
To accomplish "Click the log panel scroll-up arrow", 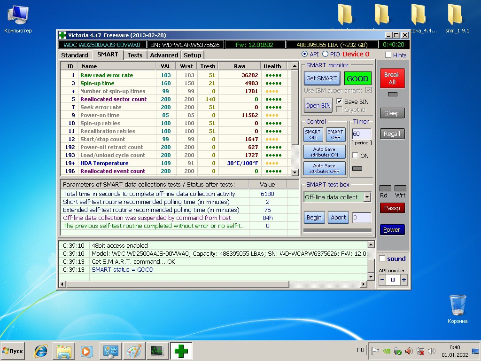I will [x=371, y=244].
